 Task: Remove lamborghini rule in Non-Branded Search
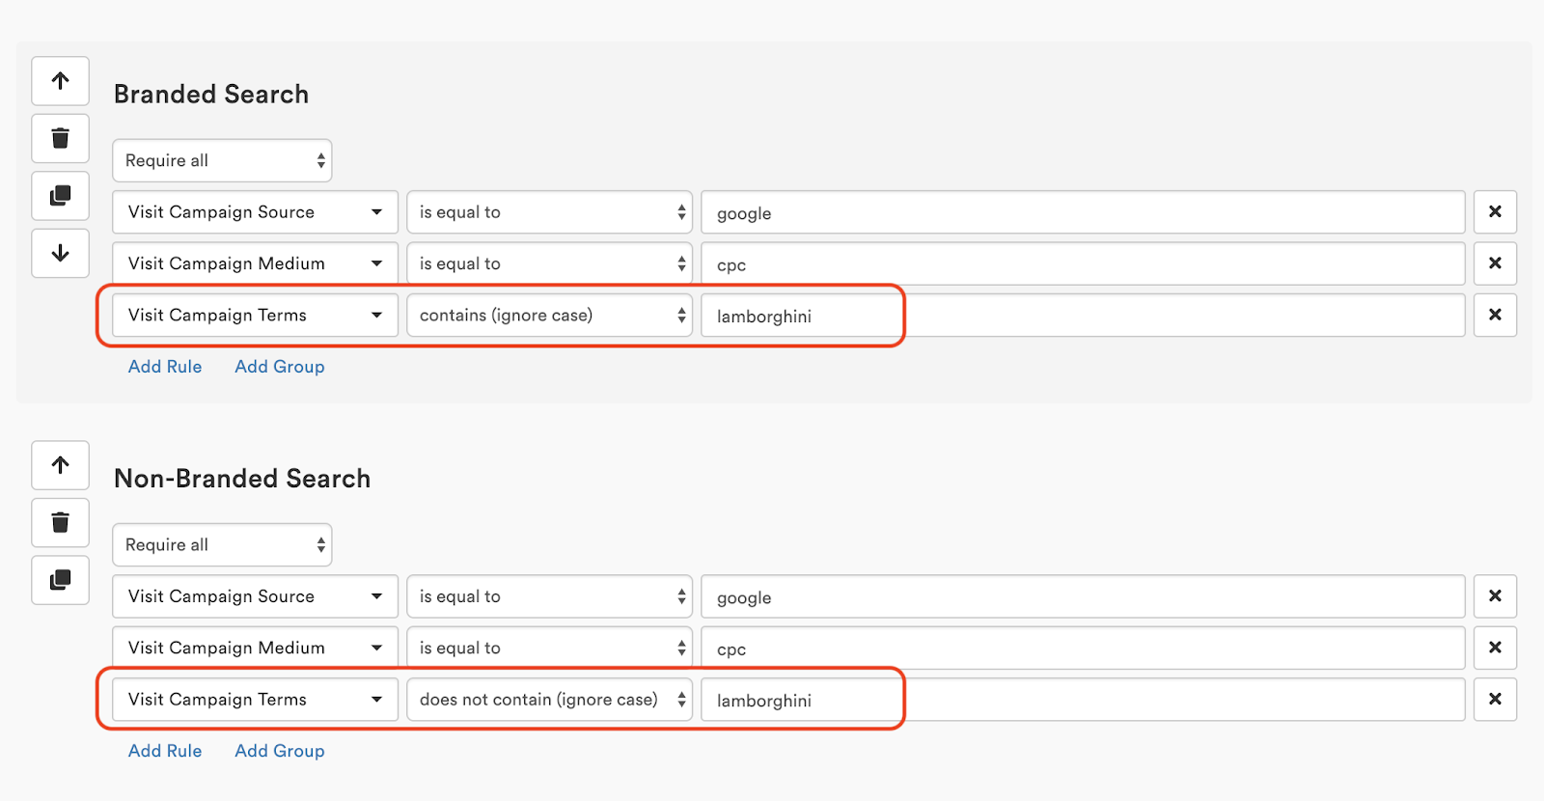point(1495,699)
